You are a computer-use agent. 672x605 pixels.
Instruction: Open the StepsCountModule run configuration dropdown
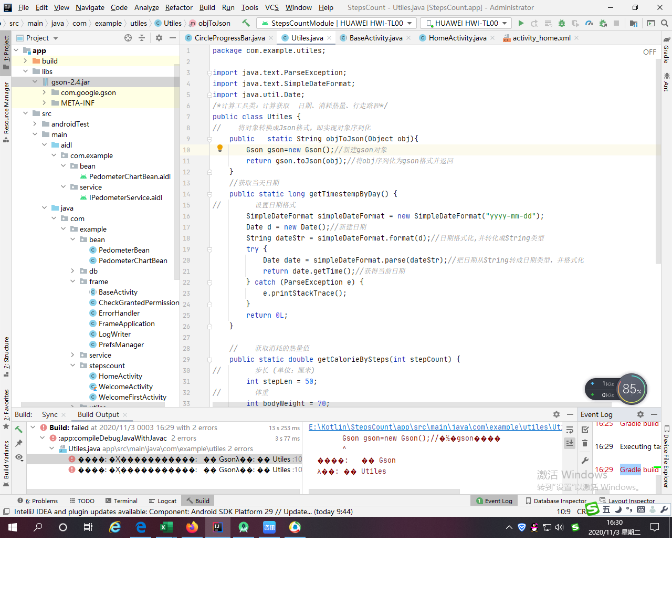point(337,23)
